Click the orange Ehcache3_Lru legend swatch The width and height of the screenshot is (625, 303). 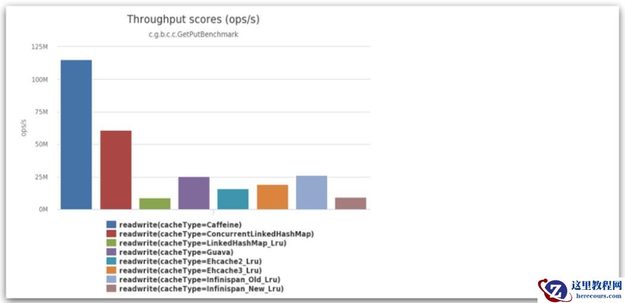111,270
